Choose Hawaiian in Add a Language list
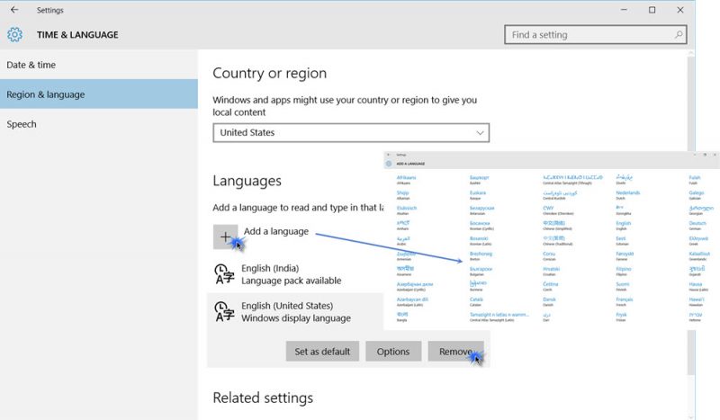This screenshot has width=720, height=420. (697, 301)
